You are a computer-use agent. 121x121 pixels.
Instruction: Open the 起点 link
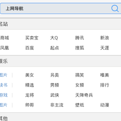[x=54, y=48]
